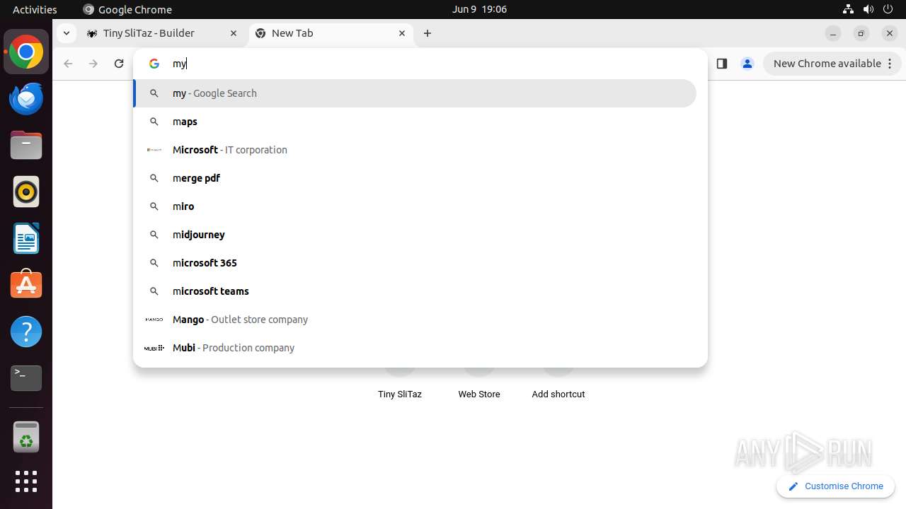Open the Chrome profile avatar

pos(747,64)
